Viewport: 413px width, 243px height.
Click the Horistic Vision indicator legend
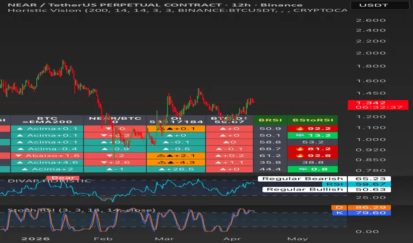[177, 11]
